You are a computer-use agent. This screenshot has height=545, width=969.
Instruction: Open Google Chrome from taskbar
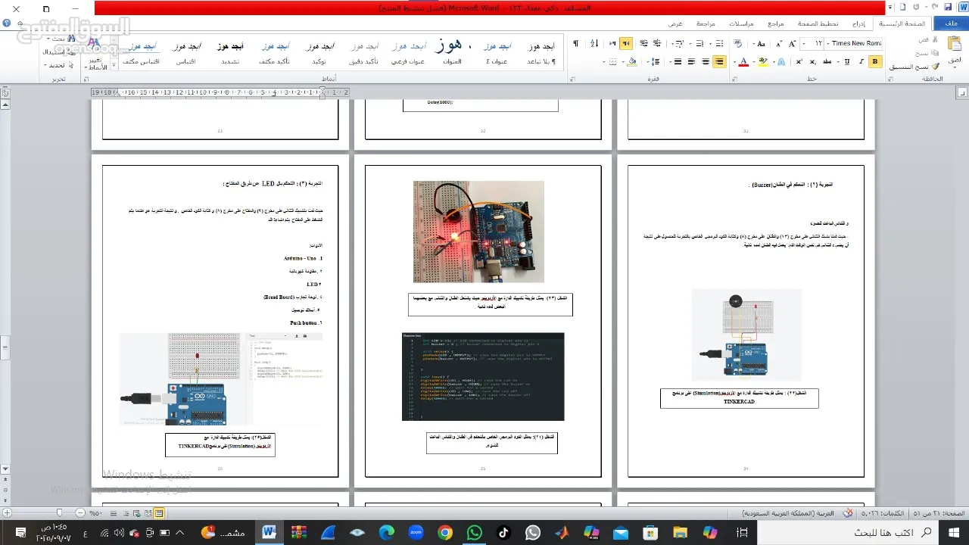(445, 533)
